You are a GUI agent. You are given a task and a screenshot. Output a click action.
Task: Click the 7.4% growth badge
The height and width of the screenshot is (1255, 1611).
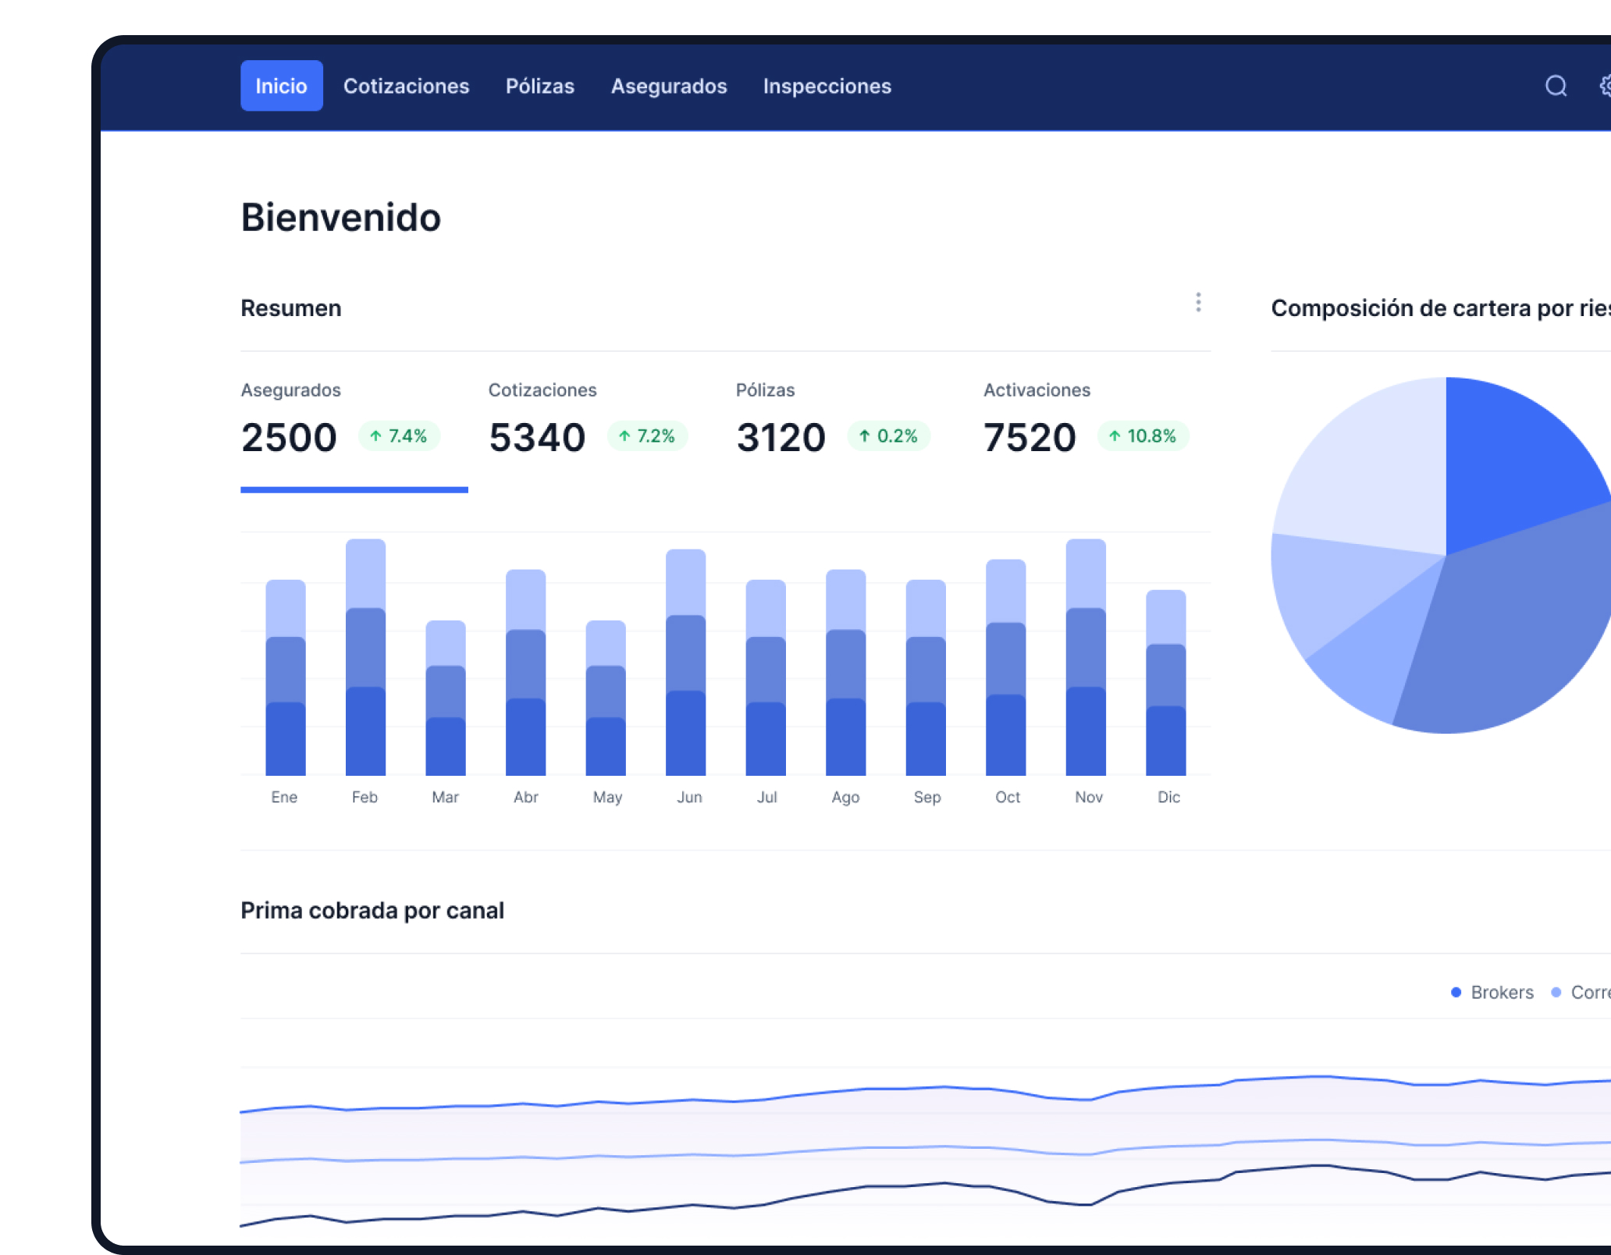399,436
